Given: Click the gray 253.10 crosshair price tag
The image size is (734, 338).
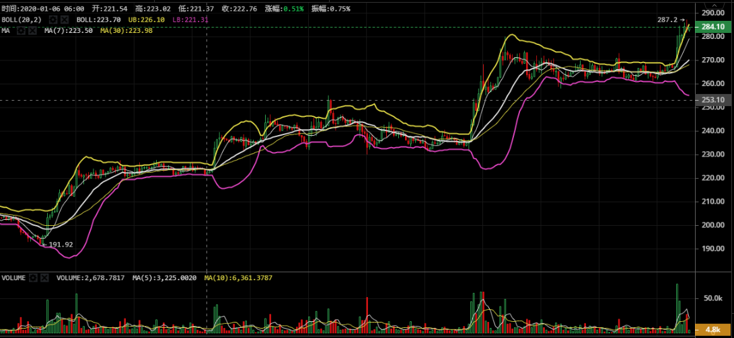Looking at the screenshot, I should click(x=712, y=99).
